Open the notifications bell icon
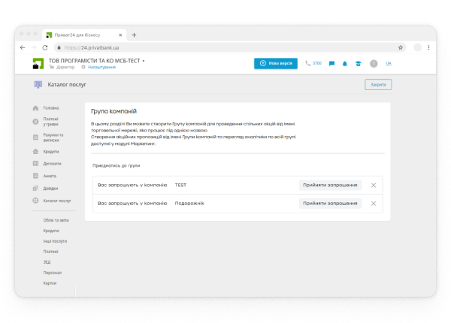Viewport: 451px width, 323px height. click(x=345, y=64)
